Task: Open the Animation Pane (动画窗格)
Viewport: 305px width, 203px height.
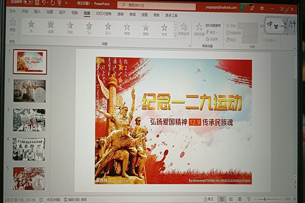Action: (213, 25)
